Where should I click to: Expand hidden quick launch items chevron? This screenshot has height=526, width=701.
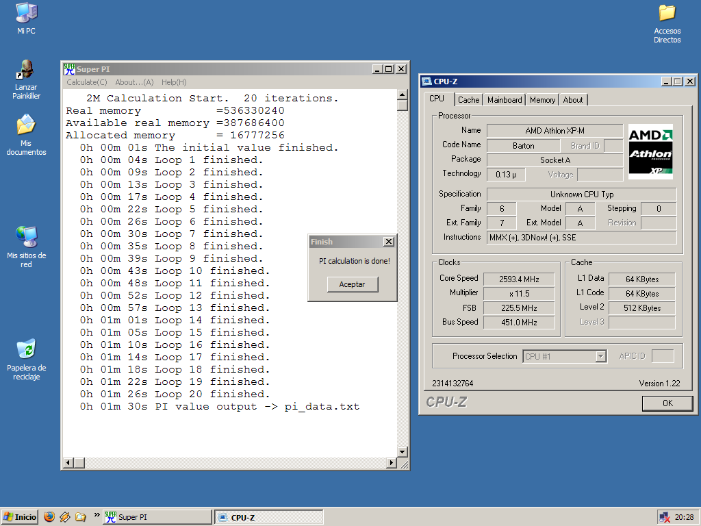coord(97,515)
